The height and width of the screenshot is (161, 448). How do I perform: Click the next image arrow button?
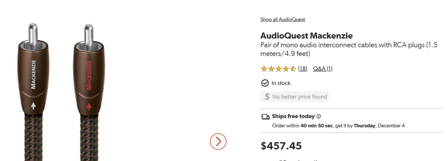[218, 141]
